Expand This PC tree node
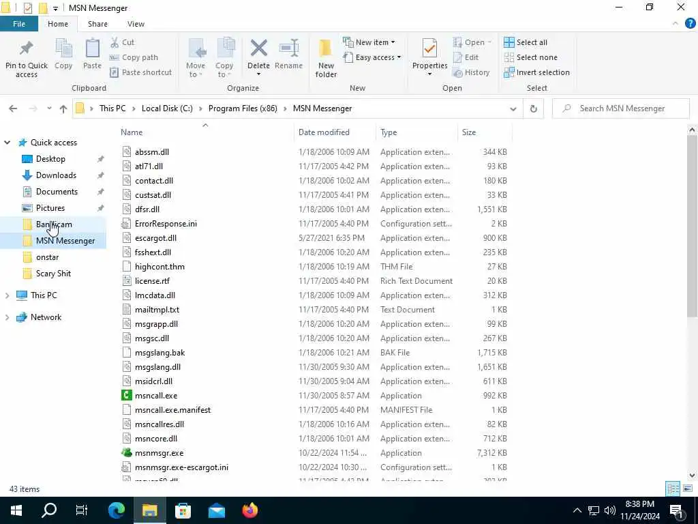This screenshot has height=524, width=698. [x=7, y=295]
